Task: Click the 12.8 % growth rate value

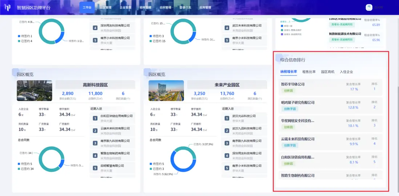Action: 353,107
